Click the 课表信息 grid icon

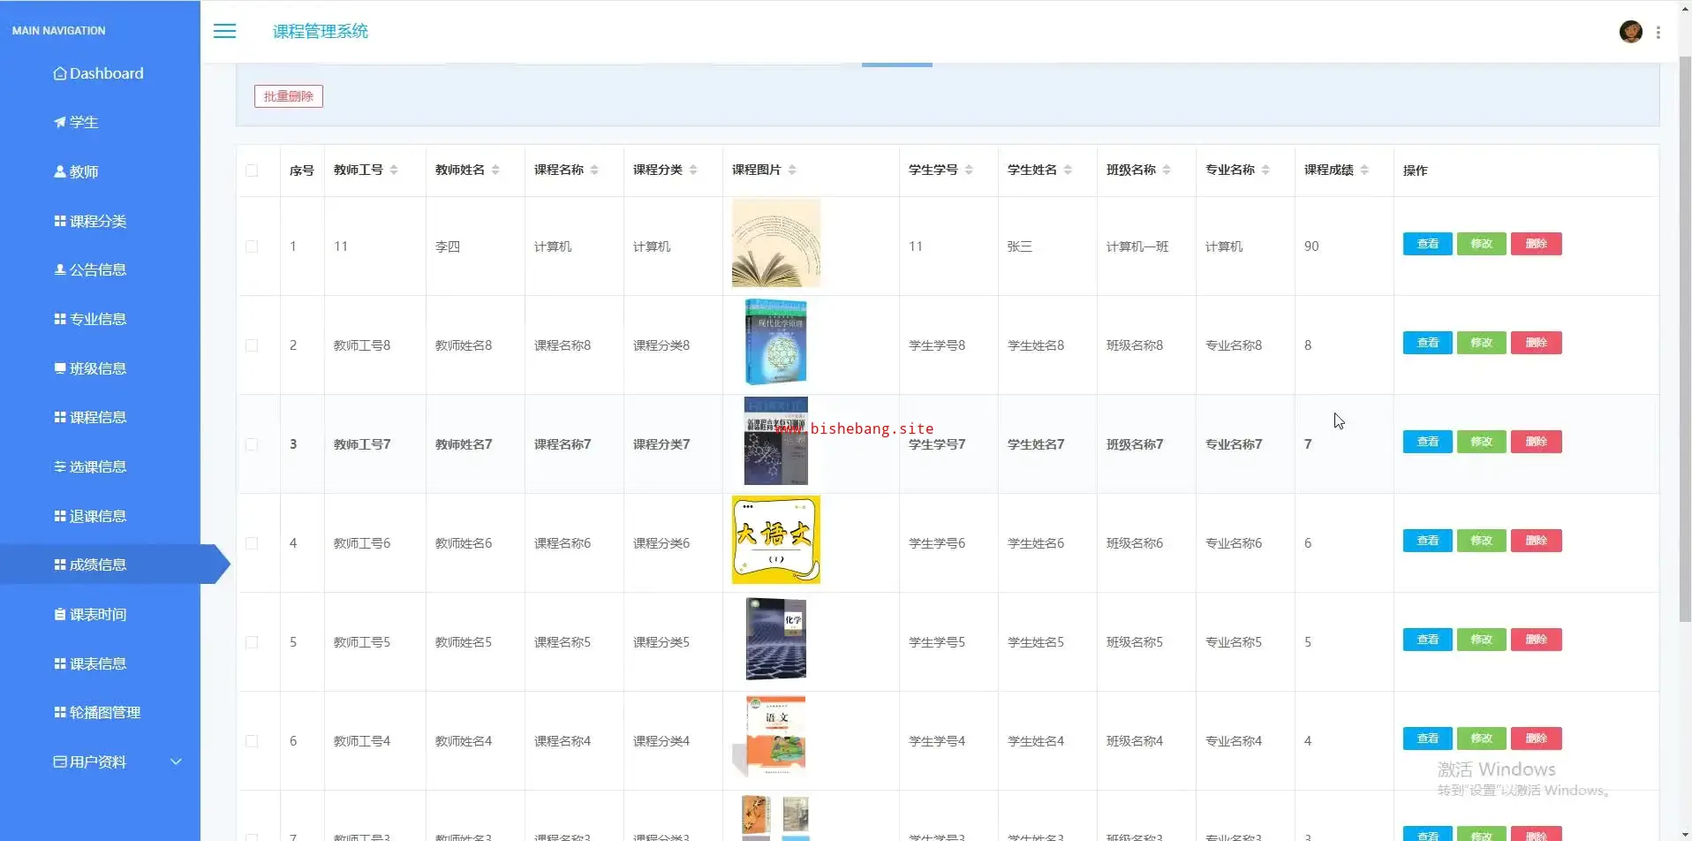(60, 663)
